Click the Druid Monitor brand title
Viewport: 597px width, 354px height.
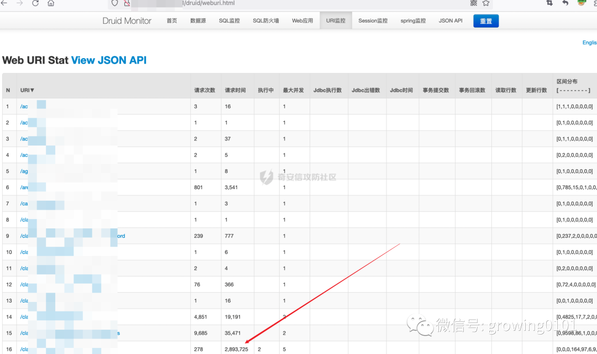point(127,21)
